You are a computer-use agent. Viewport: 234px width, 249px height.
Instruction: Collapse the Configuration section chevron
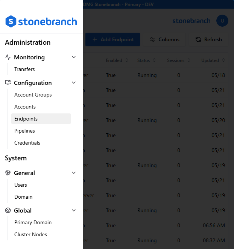tap(74, 83)
